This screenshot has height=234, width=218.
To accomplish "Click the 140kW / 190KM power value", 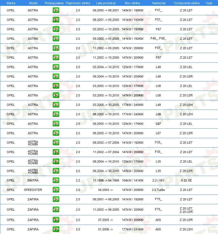I will (x=132, y=10).
